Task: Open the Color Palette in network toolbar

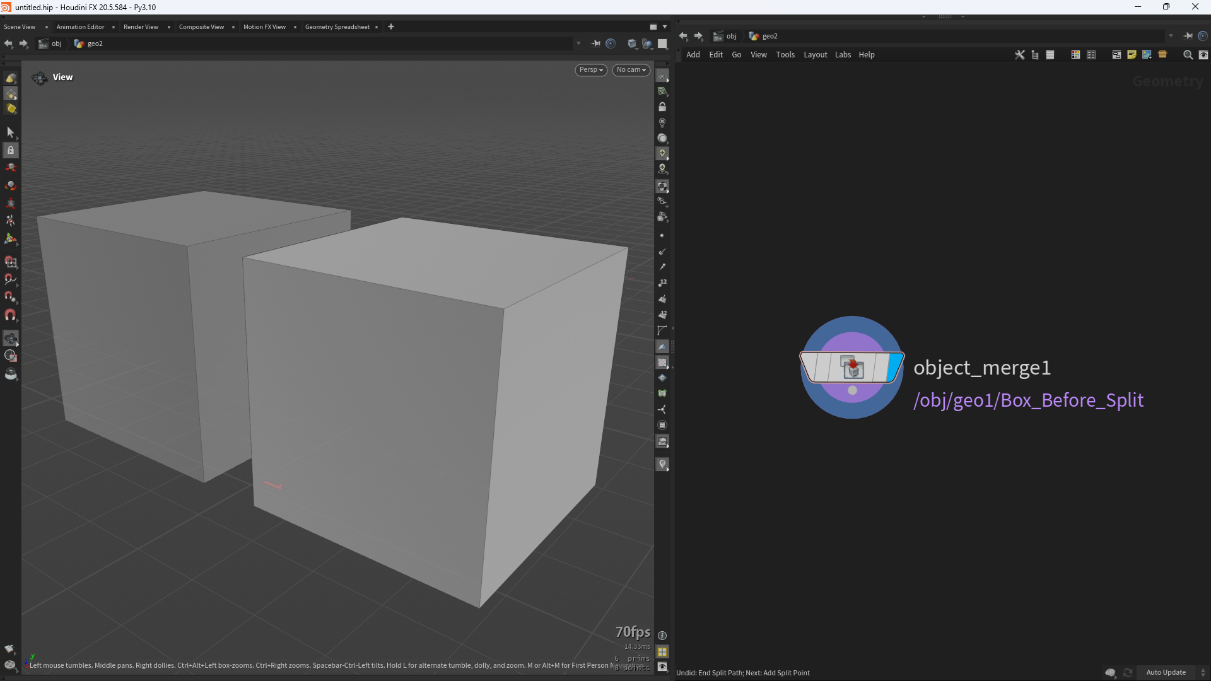Action: (1075, 55)
